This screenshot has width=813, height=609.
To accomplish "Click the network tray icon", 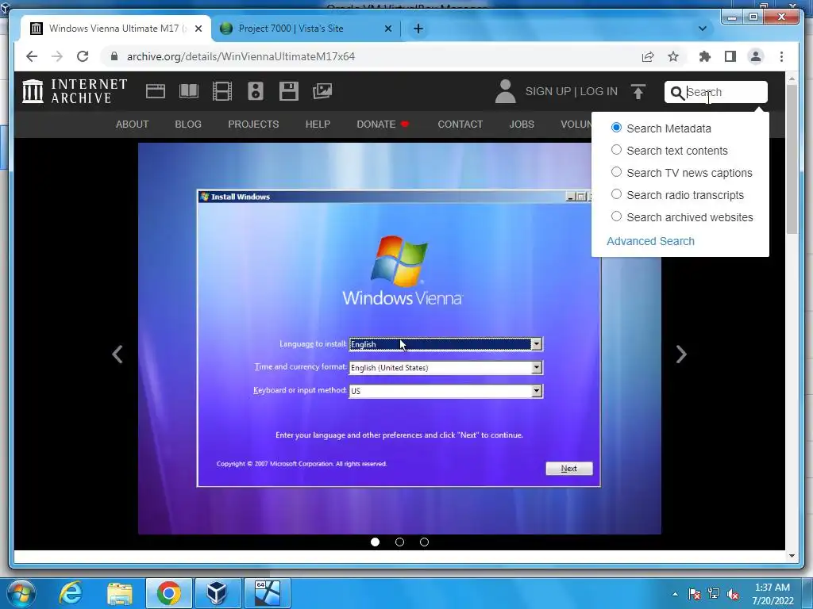I will pyautogui.click(x=714, y=594).
